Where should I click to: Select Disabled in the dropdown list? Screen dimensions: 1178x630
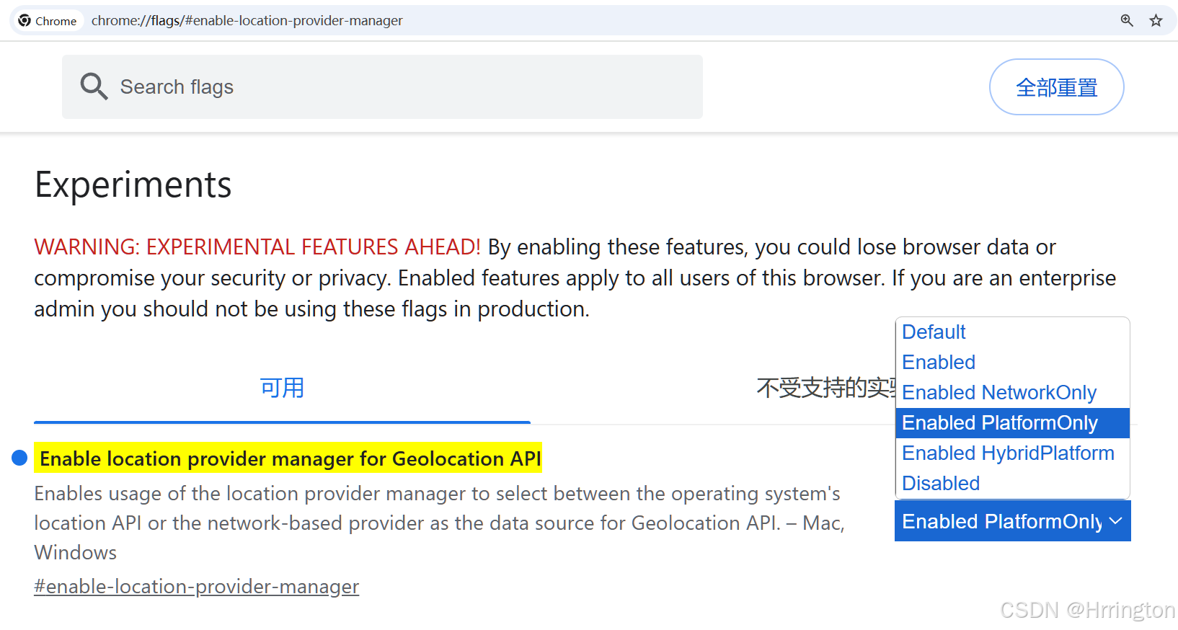(x=1012, y=484)
